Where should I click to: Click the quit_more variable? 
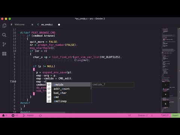tap(37, 42)
